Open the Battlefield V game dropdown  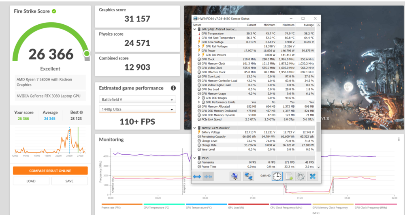(x=137, y=100)
